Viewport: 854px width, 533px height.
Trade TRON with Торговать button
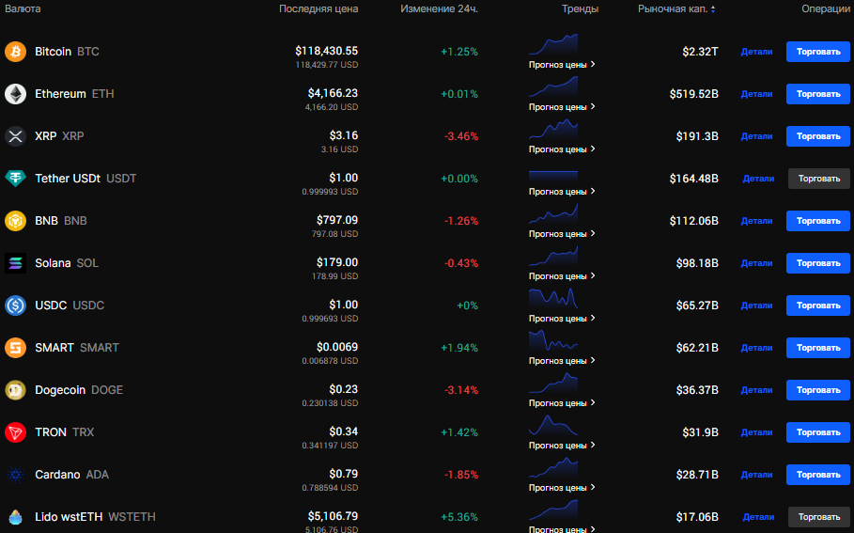[x=818, y=432]
